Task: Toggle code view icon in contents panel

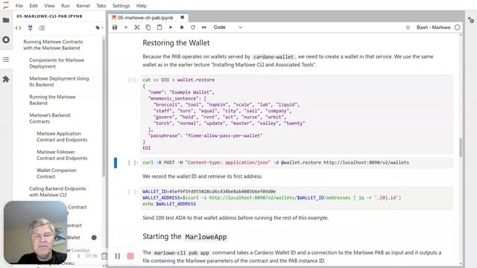Action: 18,28
